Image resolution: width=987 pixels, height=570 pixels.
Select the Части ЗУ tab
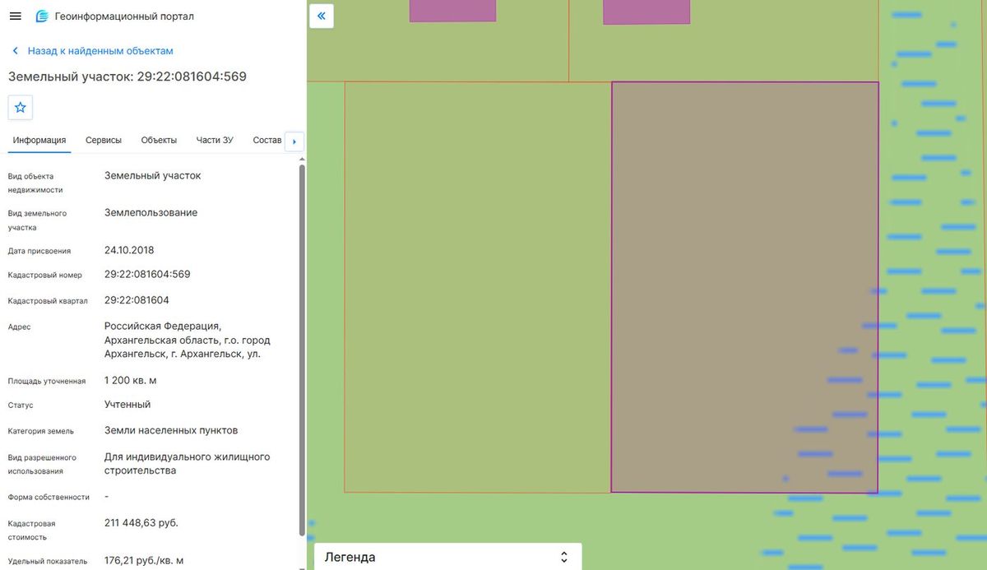click(x=215, y=140)
